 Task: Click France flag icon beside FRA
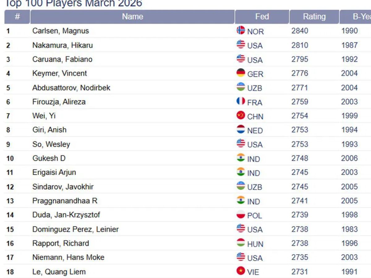241,101
